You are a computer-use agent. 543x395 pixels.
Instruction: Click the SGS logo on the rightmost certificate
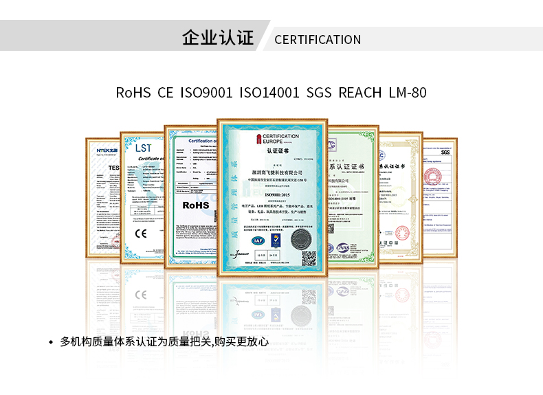pyautogui.click(x=445, y=151)
